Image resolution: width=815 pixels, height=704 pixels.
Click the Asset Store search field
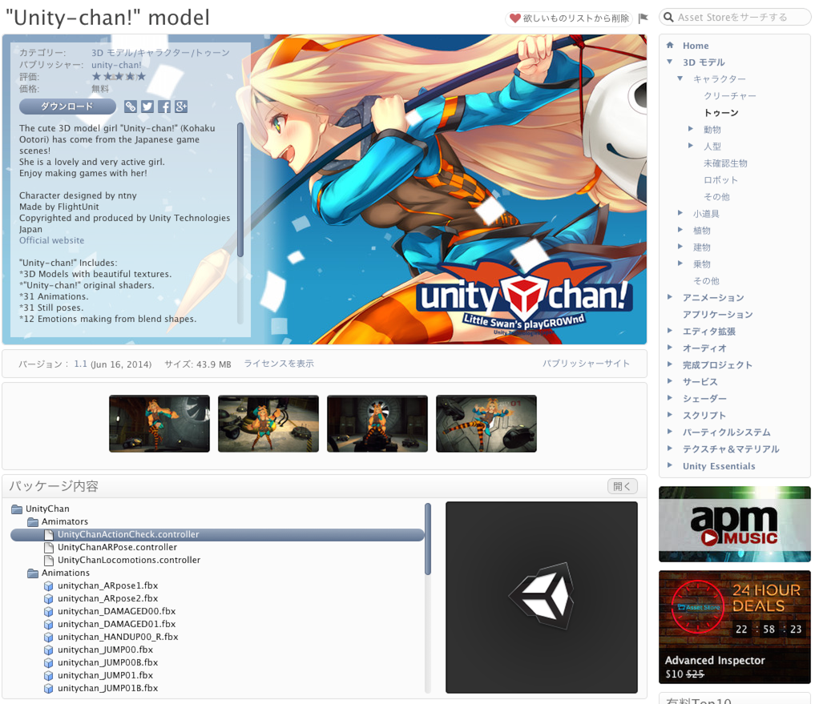[x=735, y=17]
